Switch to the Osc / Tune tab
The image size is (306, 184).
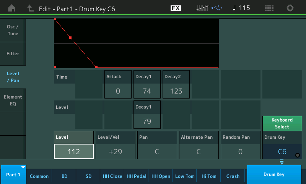pyautogui.click(x=13, y=30)
